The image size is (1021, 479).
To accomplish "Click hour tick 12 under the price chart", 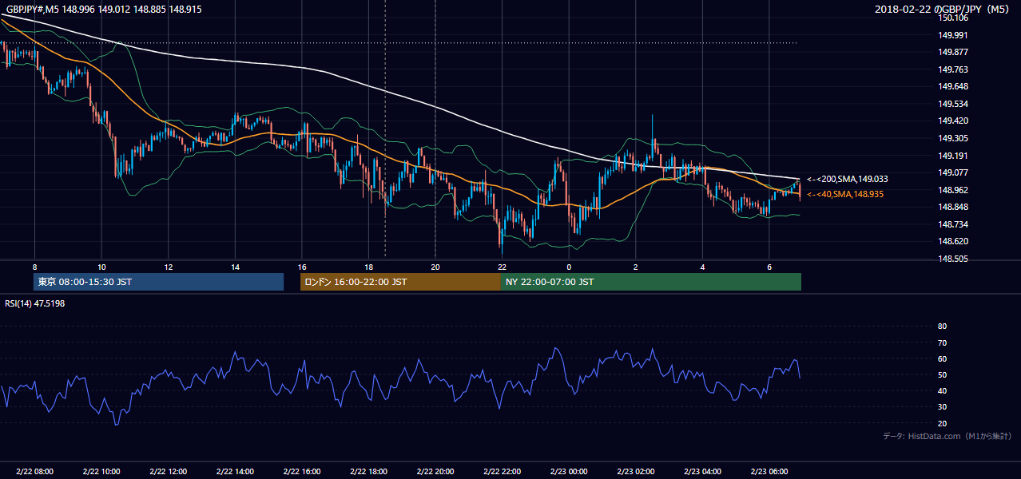I will 169,267.
